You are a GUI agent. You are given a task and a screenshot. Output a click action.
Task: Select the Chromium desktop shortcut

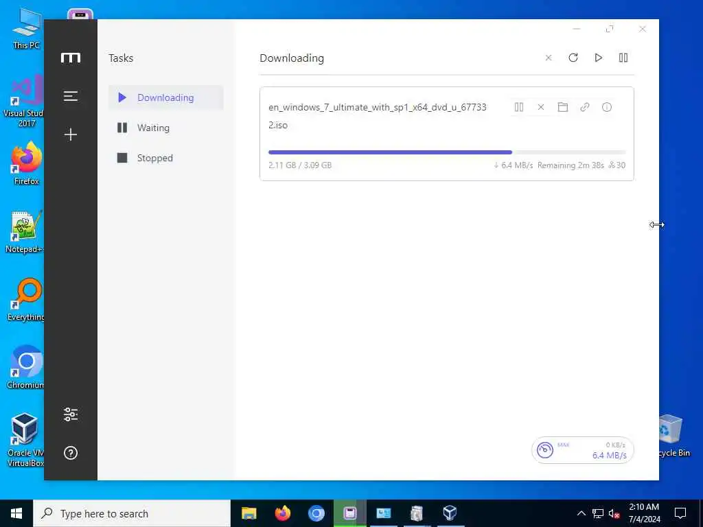(x=25, y=367)
